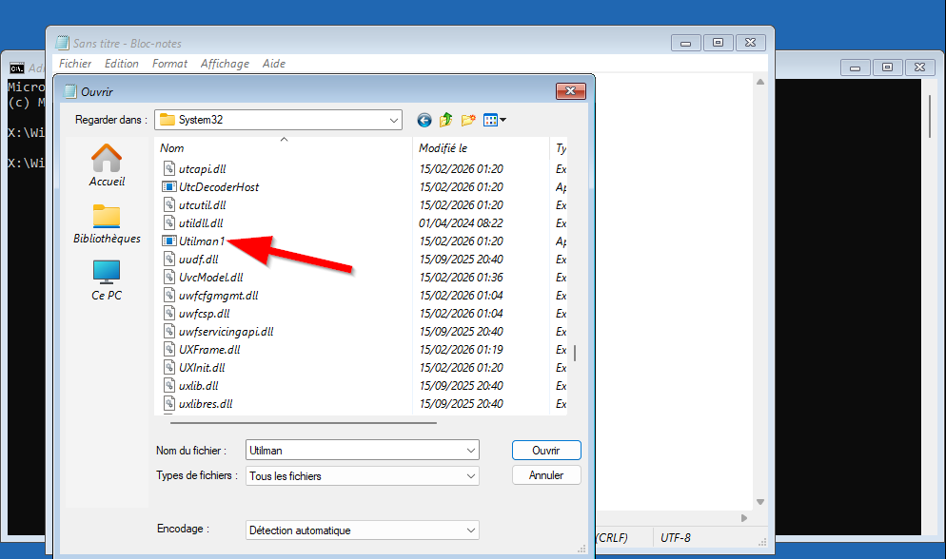Sort by the Modifié le column header

443,148
